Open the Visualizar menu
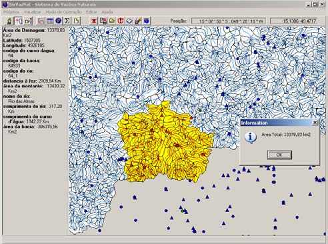This screenshot has height=244, width=328. point(33,12)
